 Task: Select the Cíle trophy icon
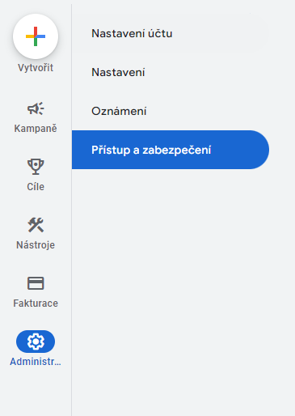tap(36, 167)
